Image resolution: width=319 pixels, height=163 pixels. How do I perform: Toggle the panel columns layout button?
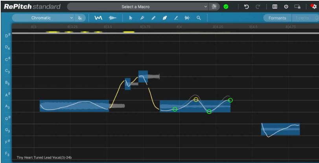[275, 7]
